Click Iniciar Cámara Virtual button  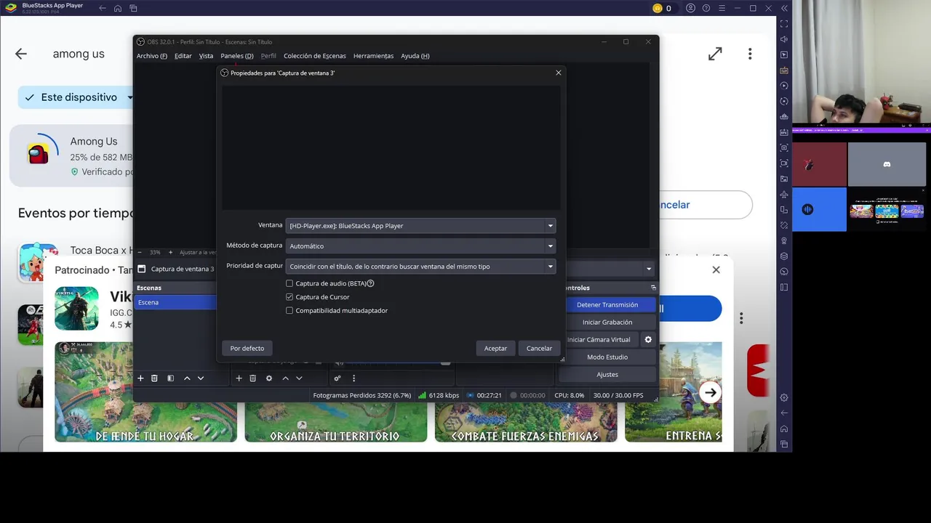599,339
